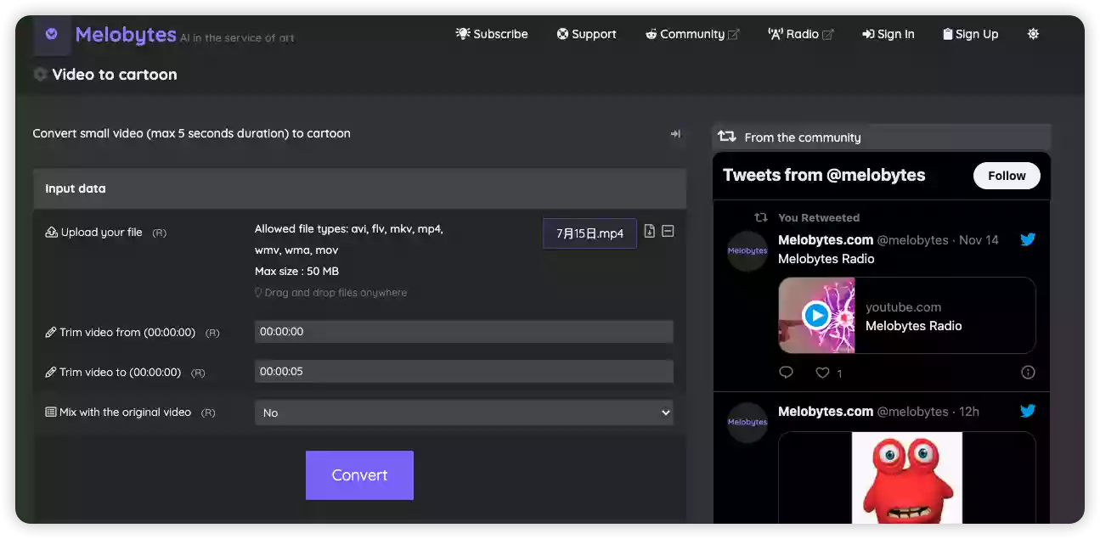The height and width of the screenshot is (539, 1100).
Task: Click the icon beside the Video to cartoon heading
Action: click(x=40, y=75)
